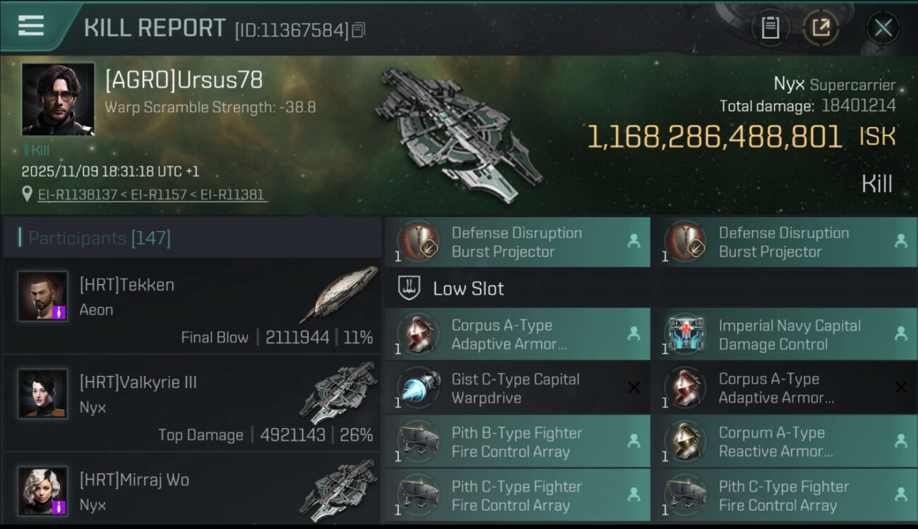Viewport: 918px width, 529px height.
Task: Select Imperial Navy Capital Damage Control icon
Action: (686, 334)
